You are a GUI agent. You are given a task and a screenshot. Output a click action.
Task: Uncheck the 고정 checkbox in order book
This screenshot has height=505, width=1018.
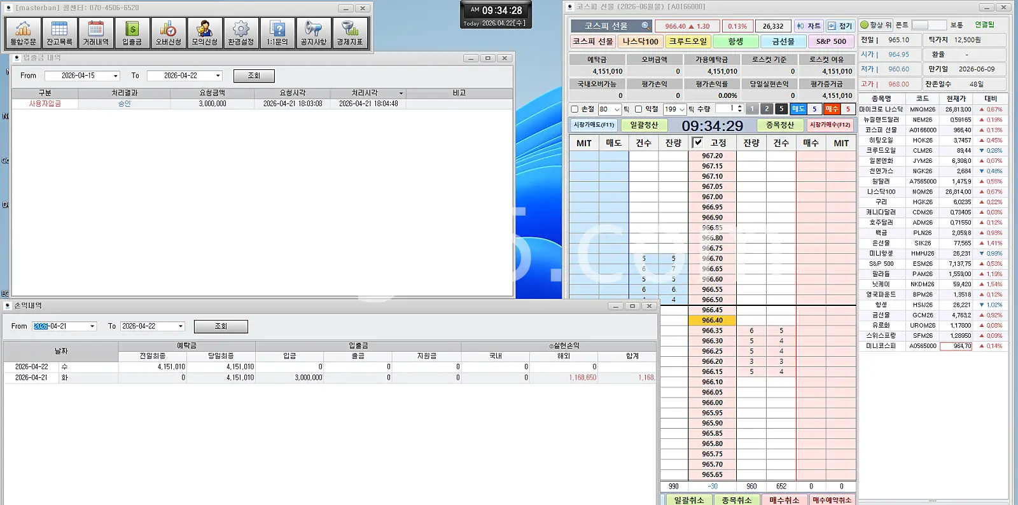point(698,142)
